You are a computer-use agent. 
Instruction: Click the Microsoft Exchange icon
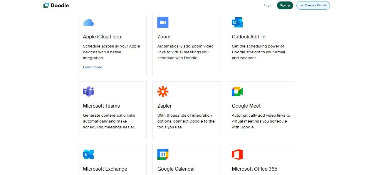pyautogui.click(x=88, y=154)
